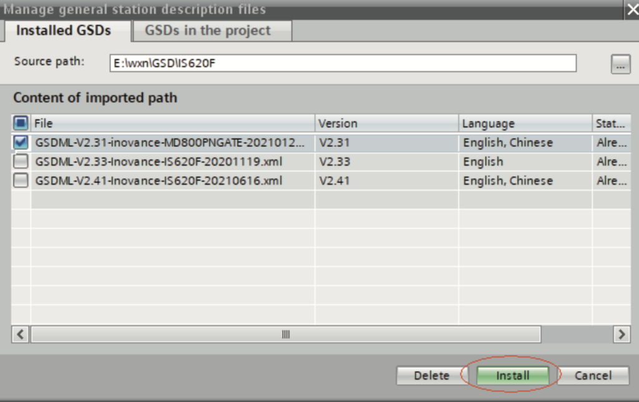Enable the GSDML-V2.41 IS620F file checkbox
Image resolution: width=639 pixels, height=402 pixels.
tap(21, 180)
